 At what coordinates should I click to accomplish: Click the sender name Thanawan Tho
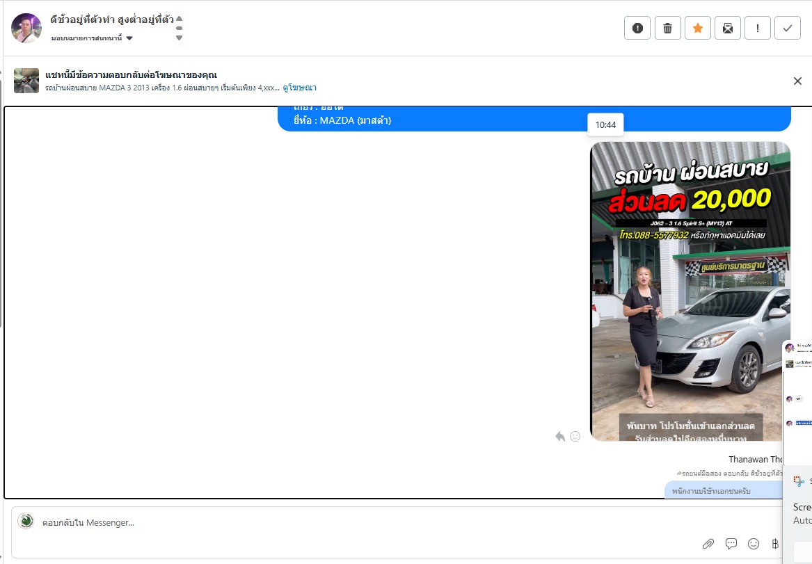pos(755,459)
